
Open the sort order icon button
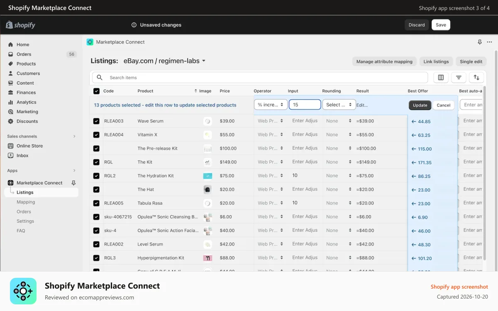click(476, 78)
